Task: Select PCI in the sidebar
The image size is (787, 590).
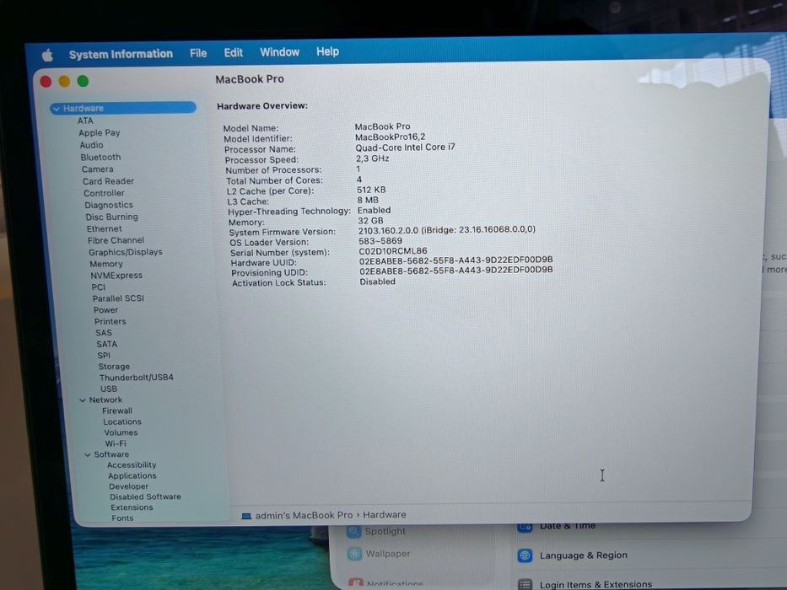Action: [x=99, y=287]
